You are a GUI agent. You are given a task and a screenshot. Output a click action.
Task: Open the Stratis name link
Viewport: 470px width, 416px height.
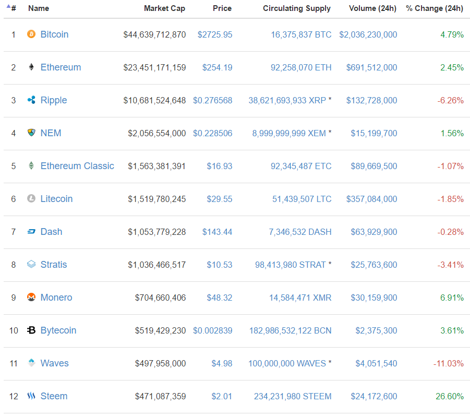pos(54,265)
